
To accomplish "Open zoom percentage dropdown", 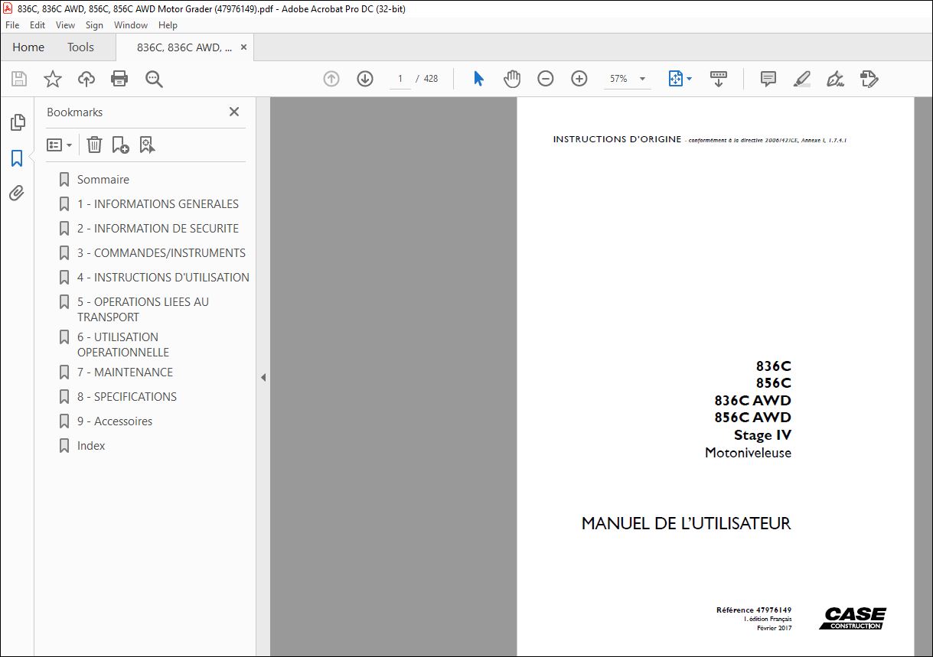I will coord(642,79).
